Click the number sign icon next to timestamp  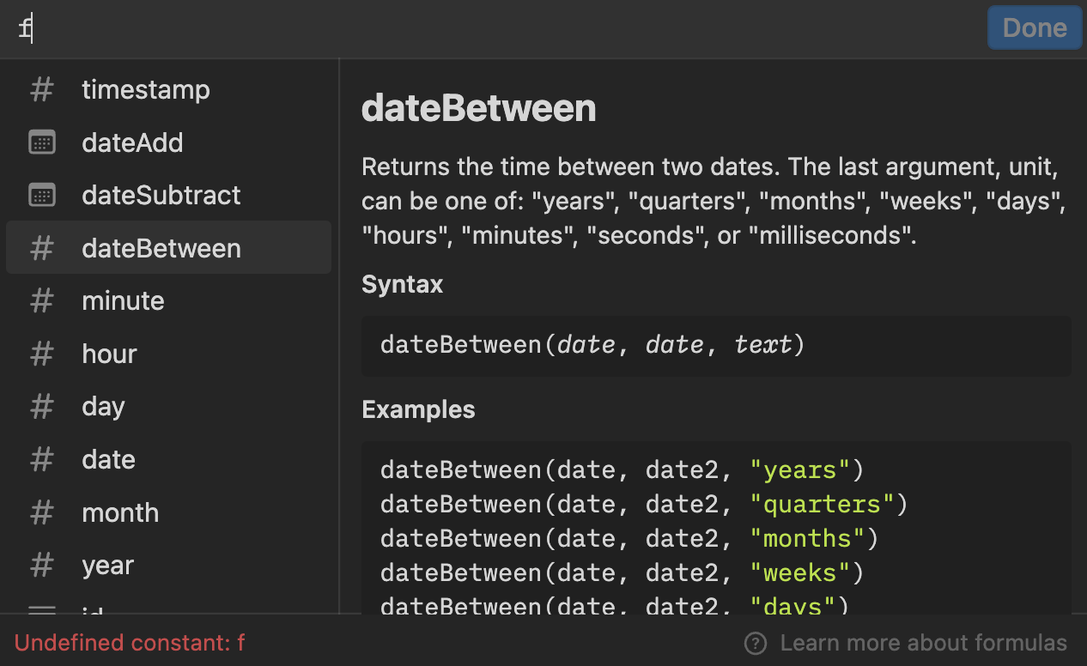click(x=42, y=89)
